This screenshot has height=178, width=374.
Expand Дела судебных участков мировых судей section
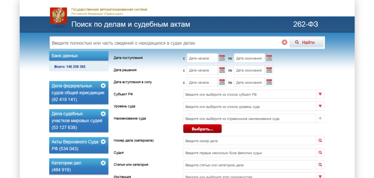(103, 113)
